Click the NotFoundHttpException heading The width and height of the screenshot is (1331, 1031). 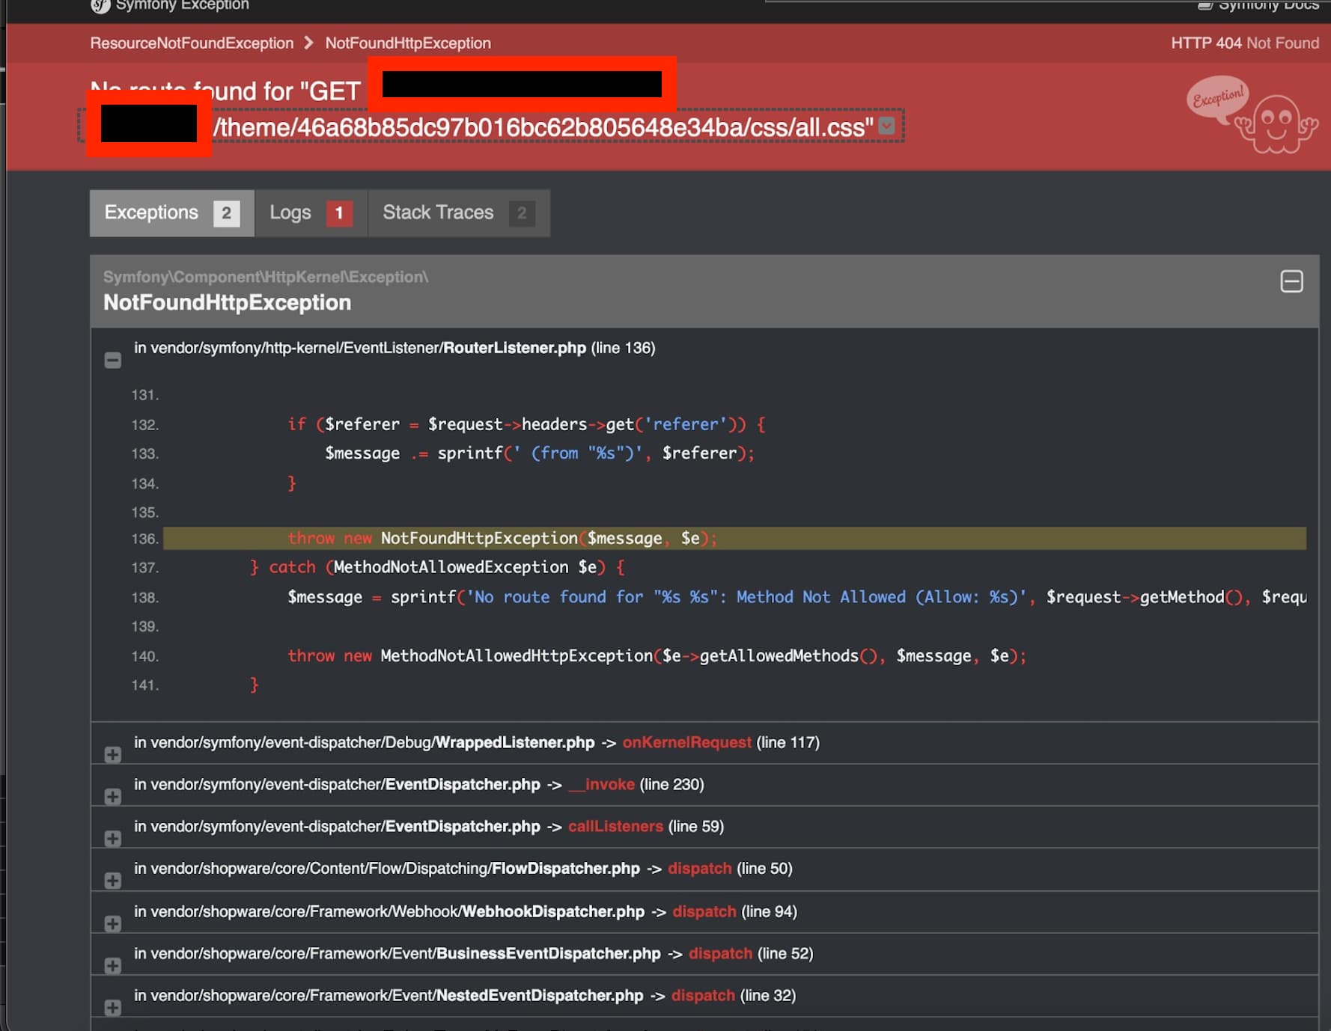tap(227, 302)
